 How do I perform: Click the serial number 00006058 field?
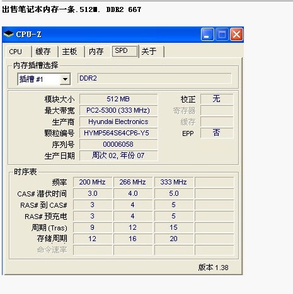[x=118, y=144]
